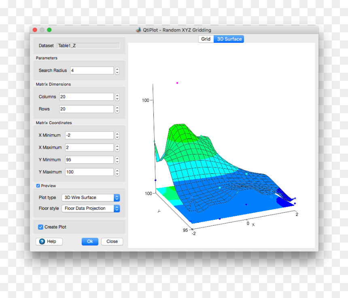
Task: Click the X Minimum input field
Action: coord(89,135)
